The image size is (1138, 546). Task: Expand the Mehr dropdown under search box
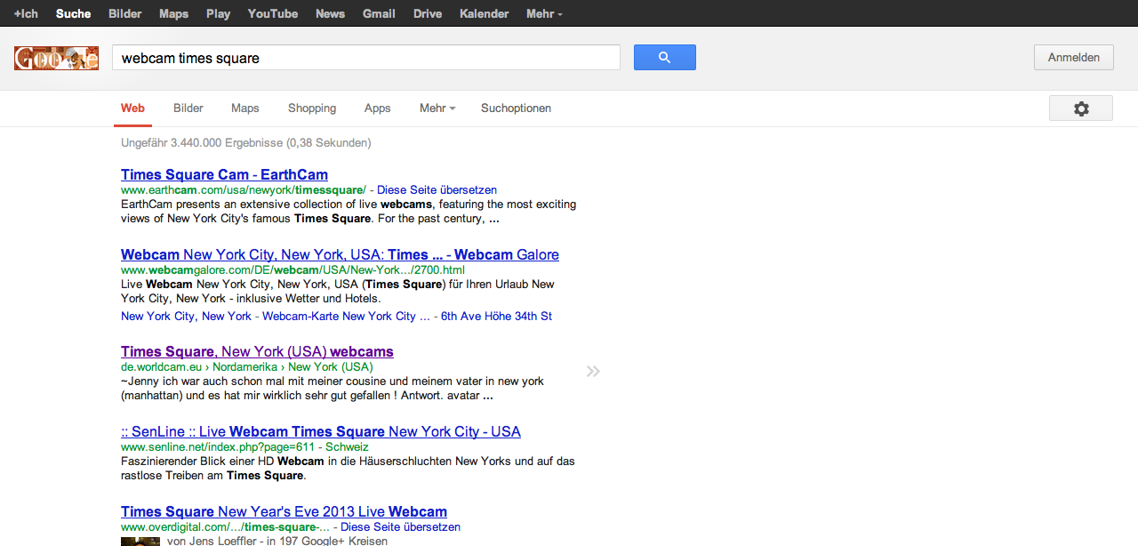[437, 108]
